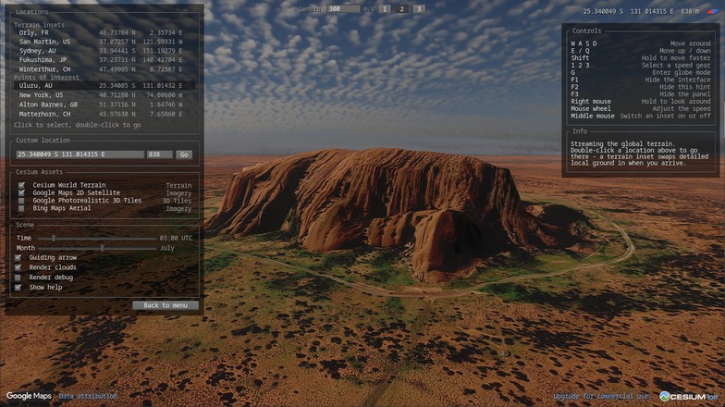Enable Google Photorealistic 3D Tiles checkbox

pyautogui.click(x=21, y=201)
